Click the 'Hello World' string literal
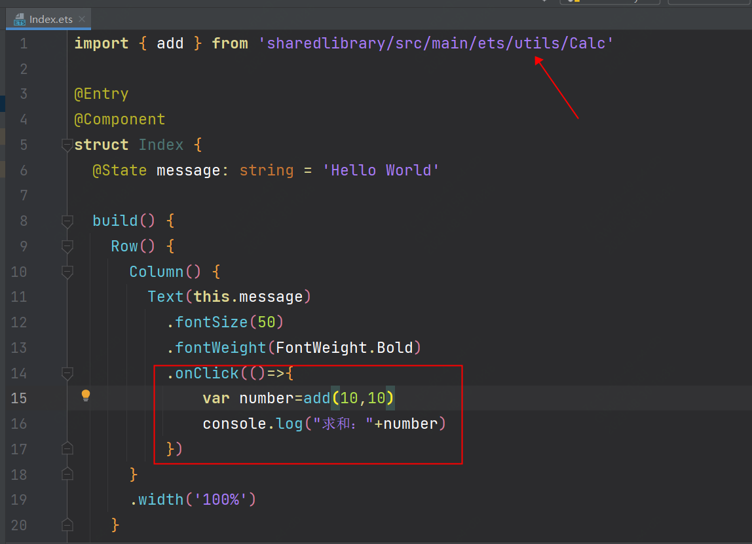The height and width of the screenshot is (544, 752). [x=381, y=171]
